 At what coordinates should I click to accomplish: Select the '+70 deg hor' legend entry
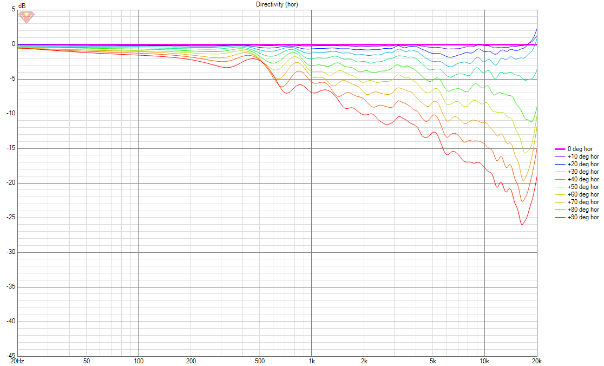click(x=576, y=202)
